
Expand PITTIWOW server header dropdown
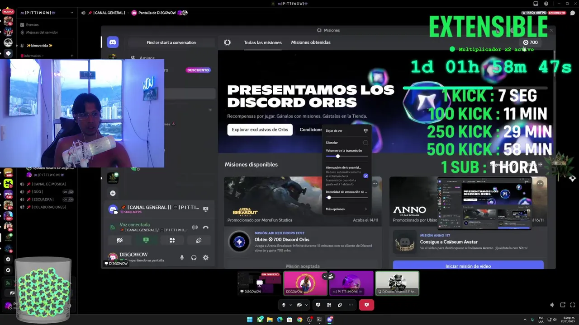click(x=71, y=13)
